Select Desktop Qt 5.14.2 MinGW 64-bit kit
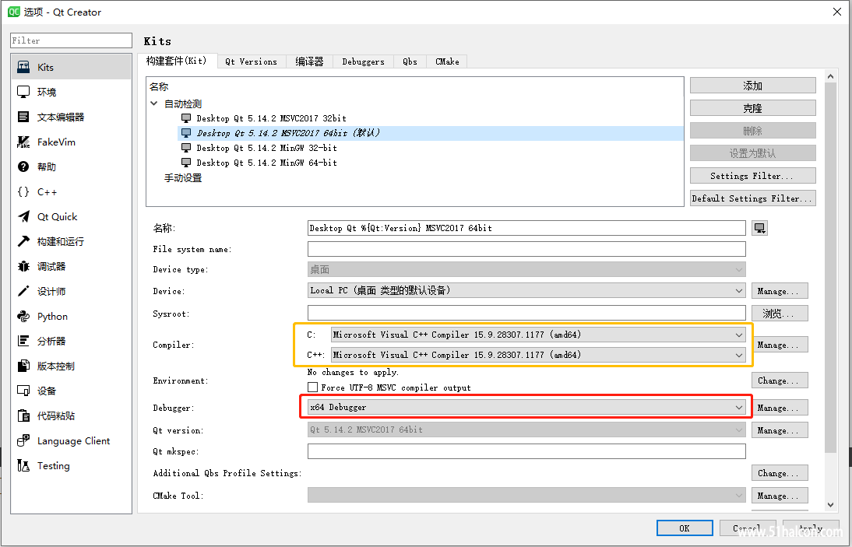Screen dimensions: 852x547 point(267,163)
